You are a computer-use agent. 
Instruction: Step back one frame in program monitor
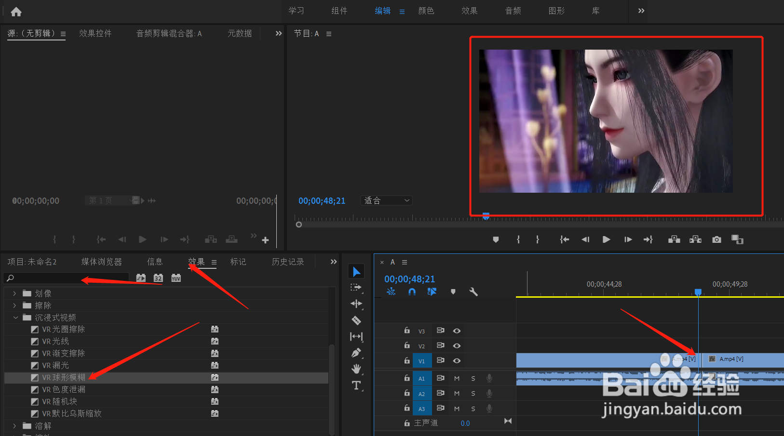(x=585, y=239)
